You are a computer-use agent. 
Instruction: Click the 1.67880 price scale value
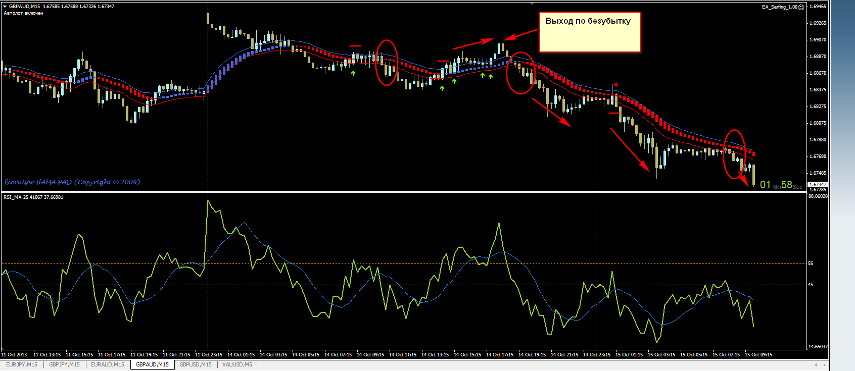click(x=818, y=140)
